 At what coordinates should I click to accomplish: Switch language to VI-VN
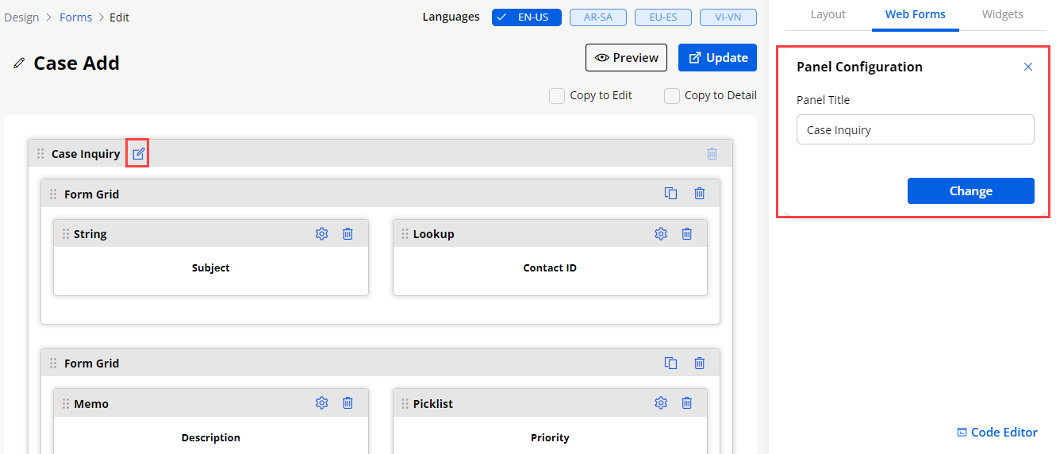[728, 17]
